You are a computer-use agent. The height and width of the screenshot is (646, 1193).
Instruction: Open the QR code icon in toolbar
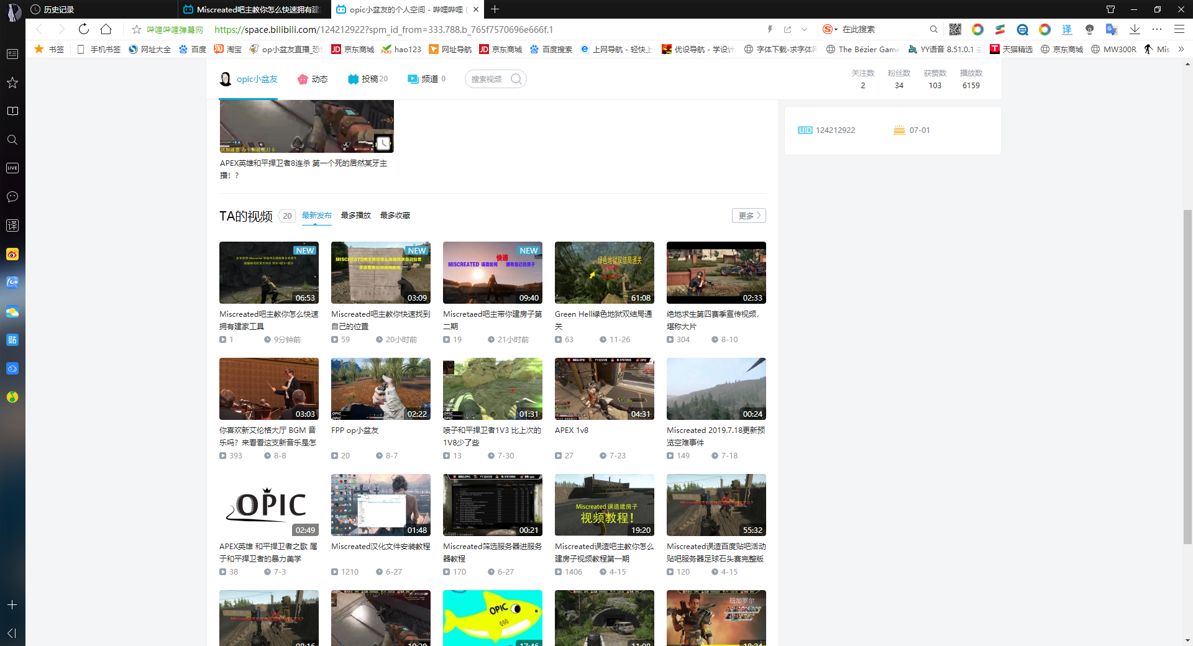click(955, 29)
